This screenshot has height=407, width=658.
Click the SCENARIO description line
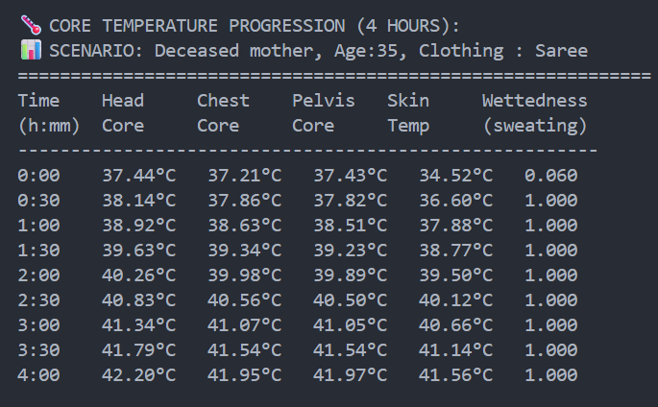318,50
